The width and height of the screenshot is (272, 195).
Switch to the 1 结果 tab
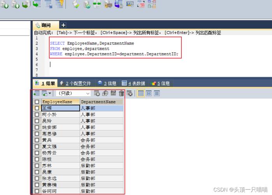45,83
